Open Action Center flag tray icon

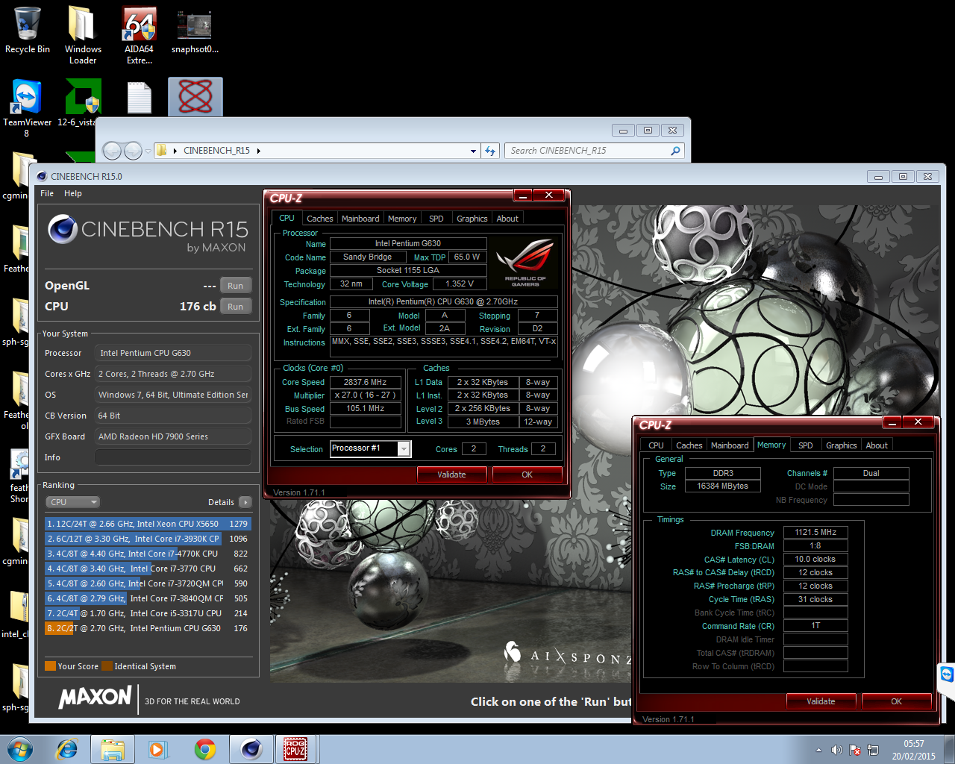[x=855, y=750]
